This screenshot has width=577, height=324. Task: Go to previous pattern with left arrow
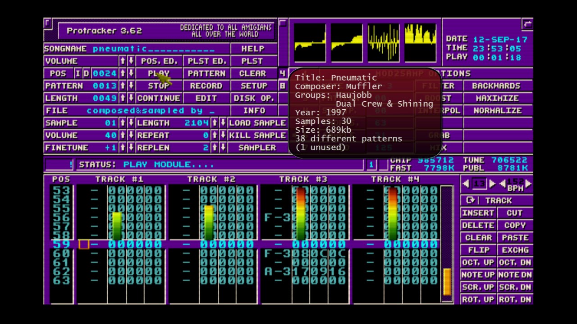tap(466, 184)
